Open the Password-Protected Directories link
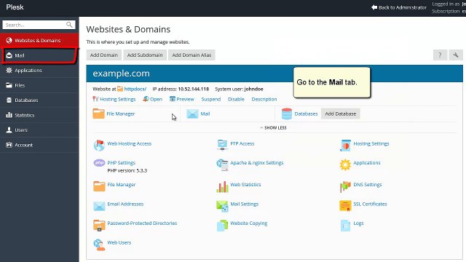 pyautogui.click(x=142, y=223)
